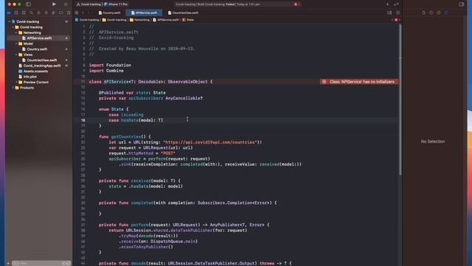This screenshot has height=266, width=472.
Task: Go forward in editor history
Action: click(88, 13)
